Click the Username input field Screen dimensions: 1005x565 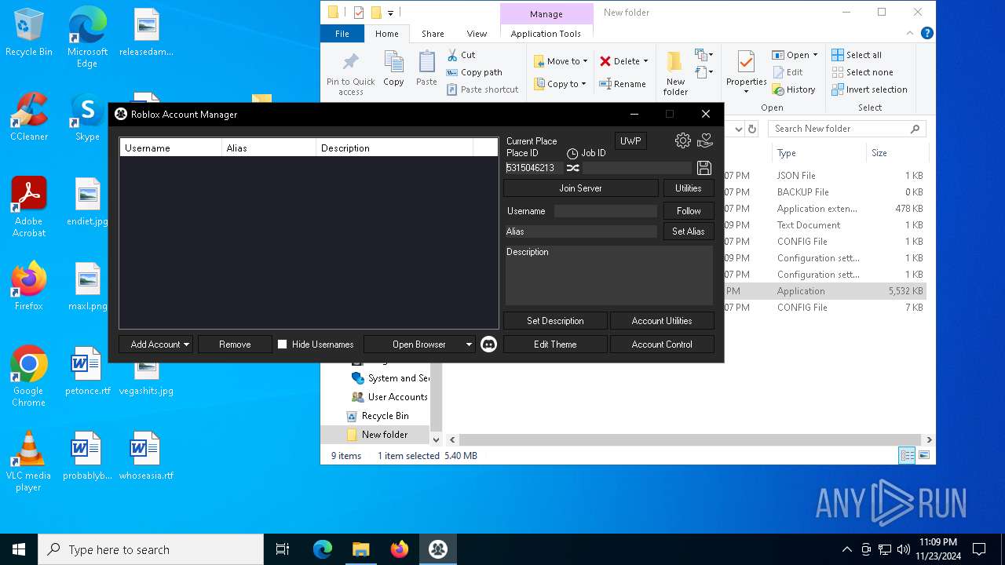[605, 211]
